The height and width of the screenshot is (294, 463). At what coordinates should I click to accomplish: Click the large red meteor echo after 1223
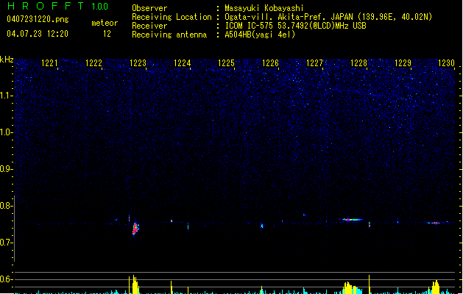point(135,229)
